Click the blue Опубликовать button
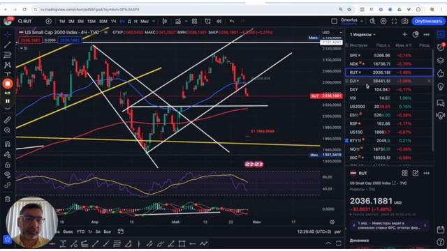 428,21
